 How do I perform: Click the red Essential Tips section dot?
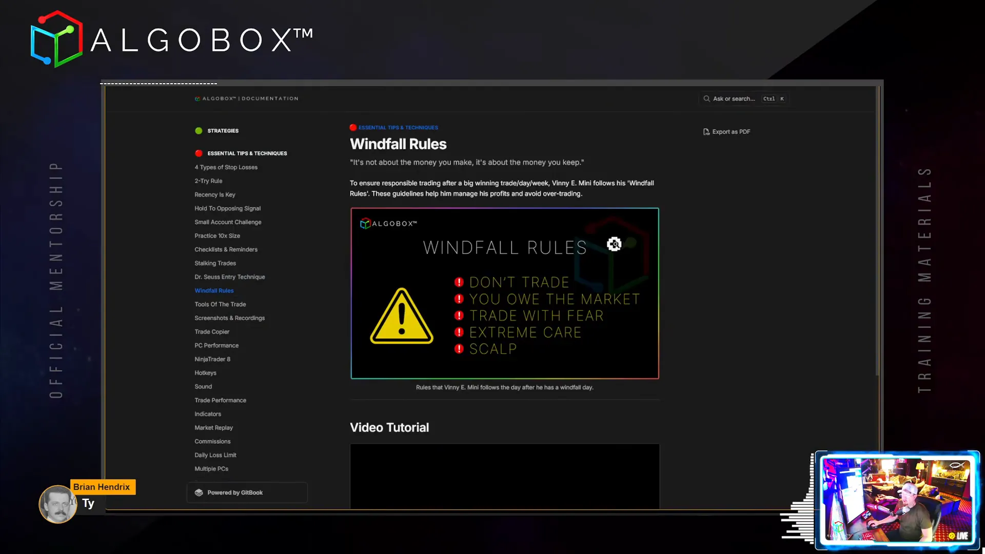(199, 153)
